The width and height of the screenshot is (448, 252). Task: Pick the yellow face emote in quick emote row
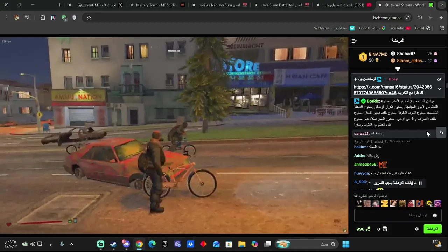tap(429, 203)
